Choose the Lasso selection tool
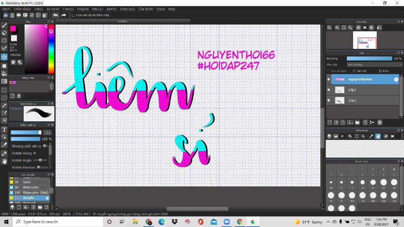This screenshot has width=404, height=227. (4, 98)
